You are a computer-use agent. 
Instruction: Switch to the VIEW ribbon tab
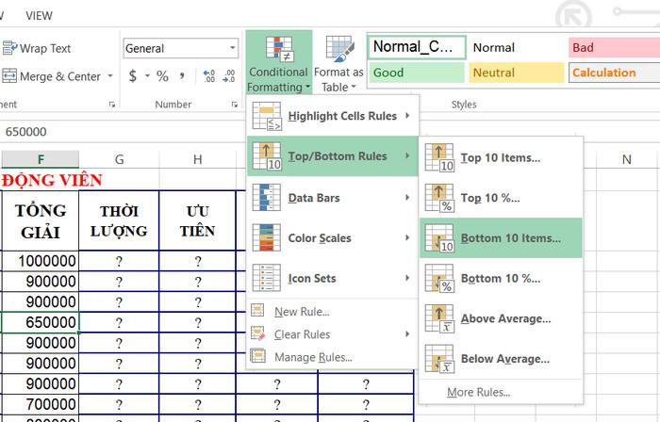[x=39, y=16]
